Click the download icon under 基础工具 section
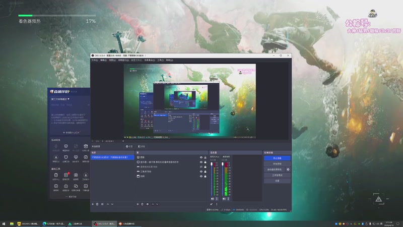The image size is (403, 227). coord(86,175)
